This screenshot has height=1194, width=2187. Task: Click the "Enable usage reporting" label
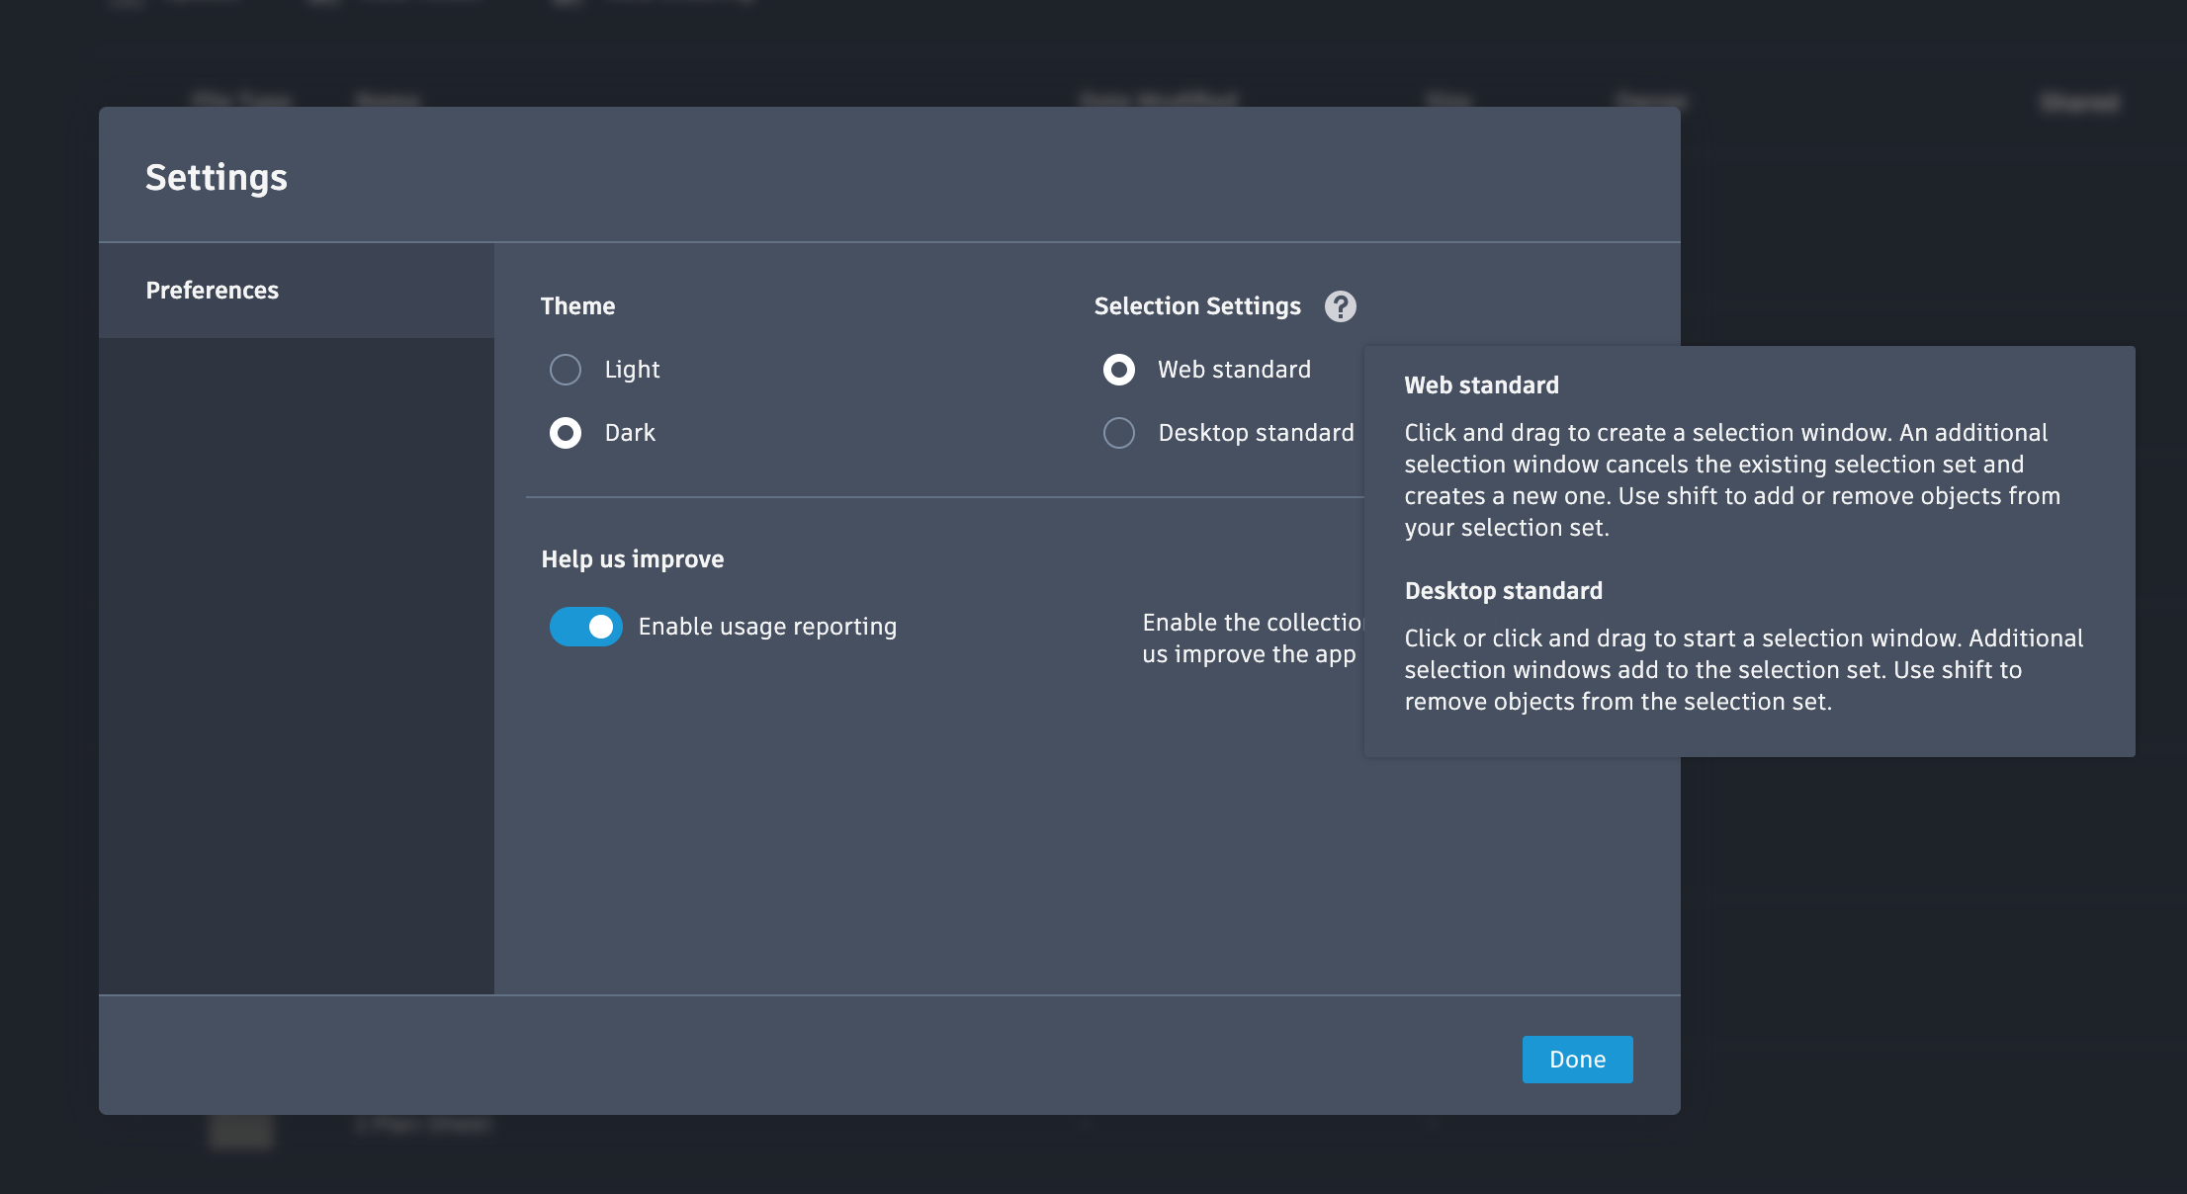(x=767, y=627)
